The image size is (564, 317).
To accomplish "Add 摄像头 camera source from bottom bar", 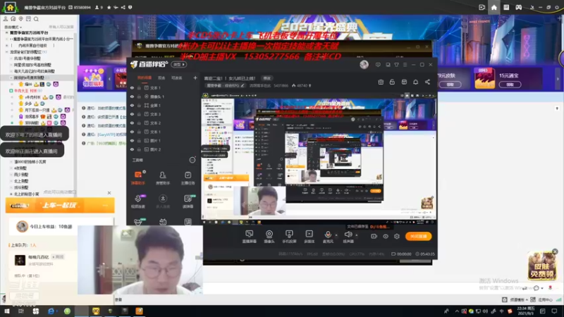I will point(269,237).
